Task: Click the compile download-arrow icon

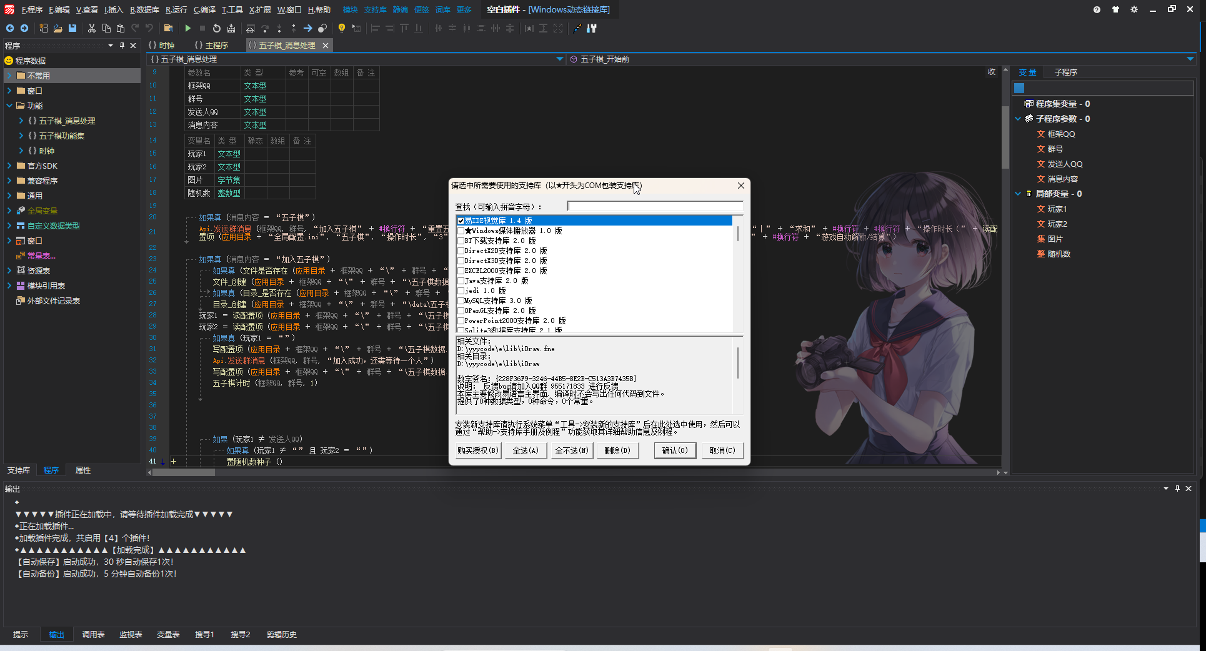Action: (x=231, y=28)
